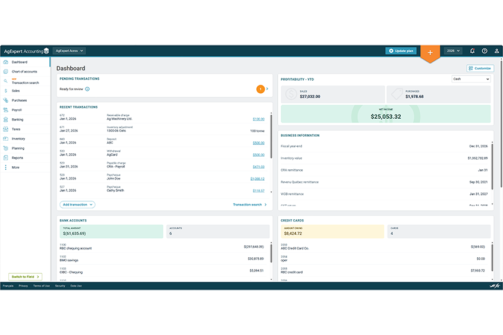The height and width of the screenshot is (335, 503).
Task: Open the user profile icon
Action: point(496,50)
